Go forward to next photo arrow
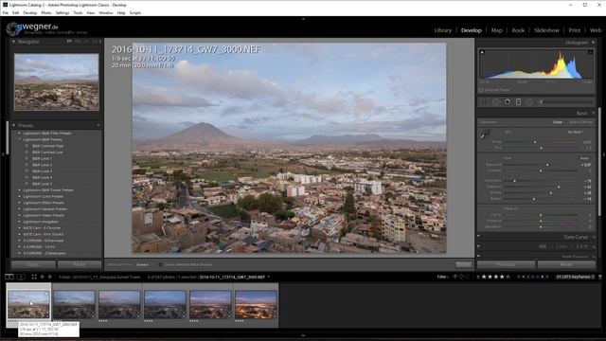The image size is (606, 341). (50, 277)
